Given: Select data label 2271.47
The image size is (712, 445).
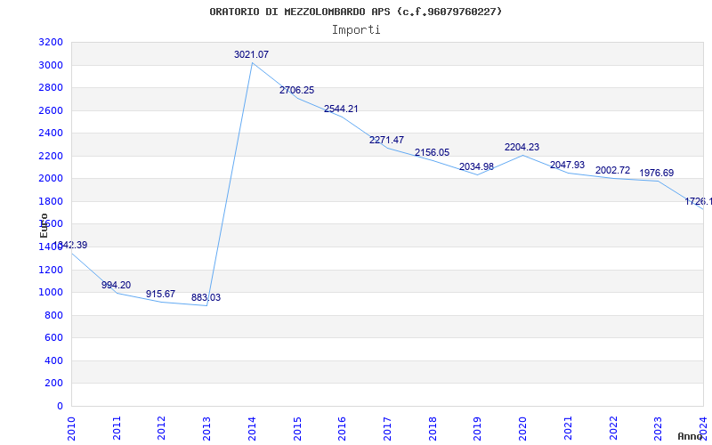Looking at the screenshot, I should pos(386,140).
